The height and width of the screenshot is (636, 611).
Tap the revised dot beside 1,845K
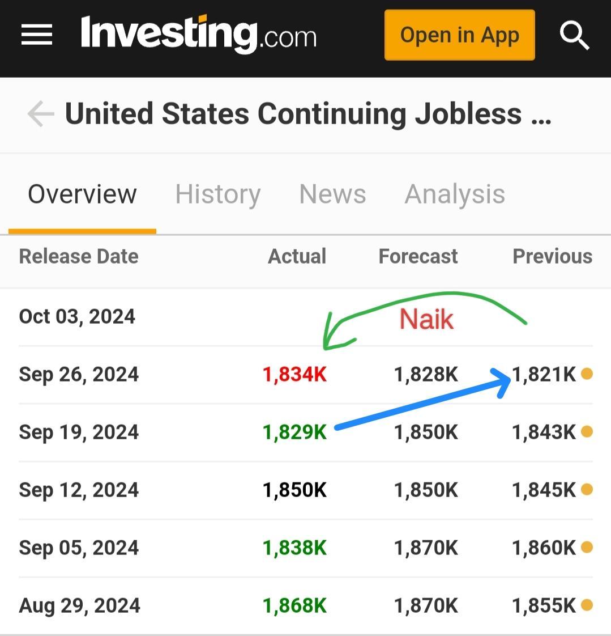click(587, 490)
